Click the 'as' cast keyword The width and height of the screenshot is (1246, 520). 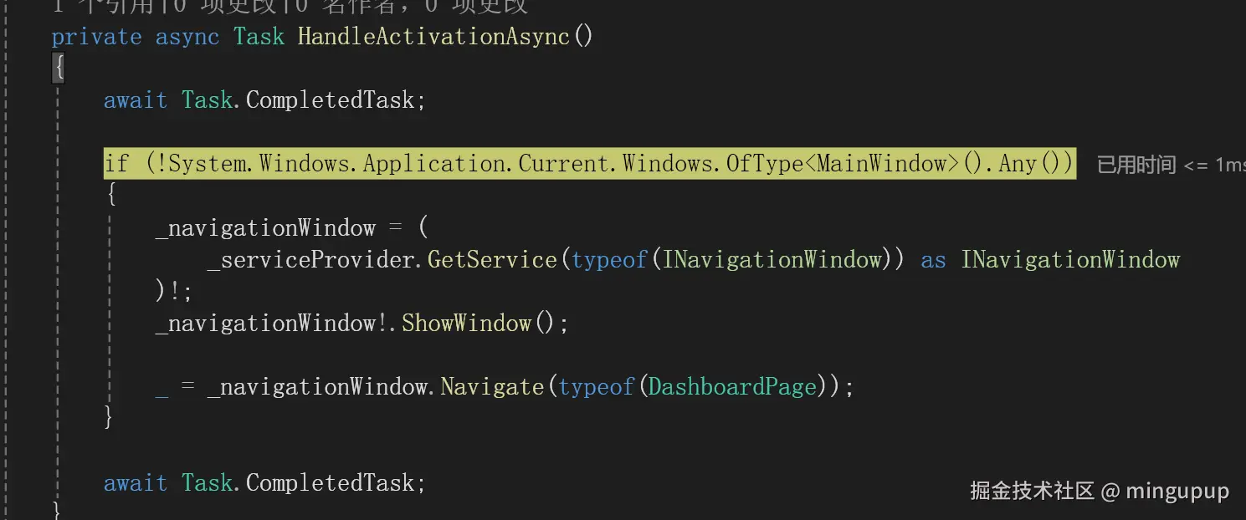pyautogui.click(x=933, y=260)
